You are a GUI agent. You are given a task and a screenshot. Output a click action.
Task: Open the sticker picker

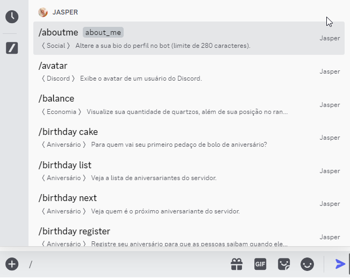[284, 264]
